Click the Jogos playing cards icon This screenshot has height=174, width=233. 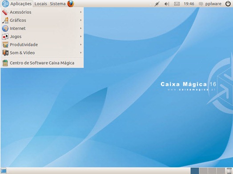[5, 37]
